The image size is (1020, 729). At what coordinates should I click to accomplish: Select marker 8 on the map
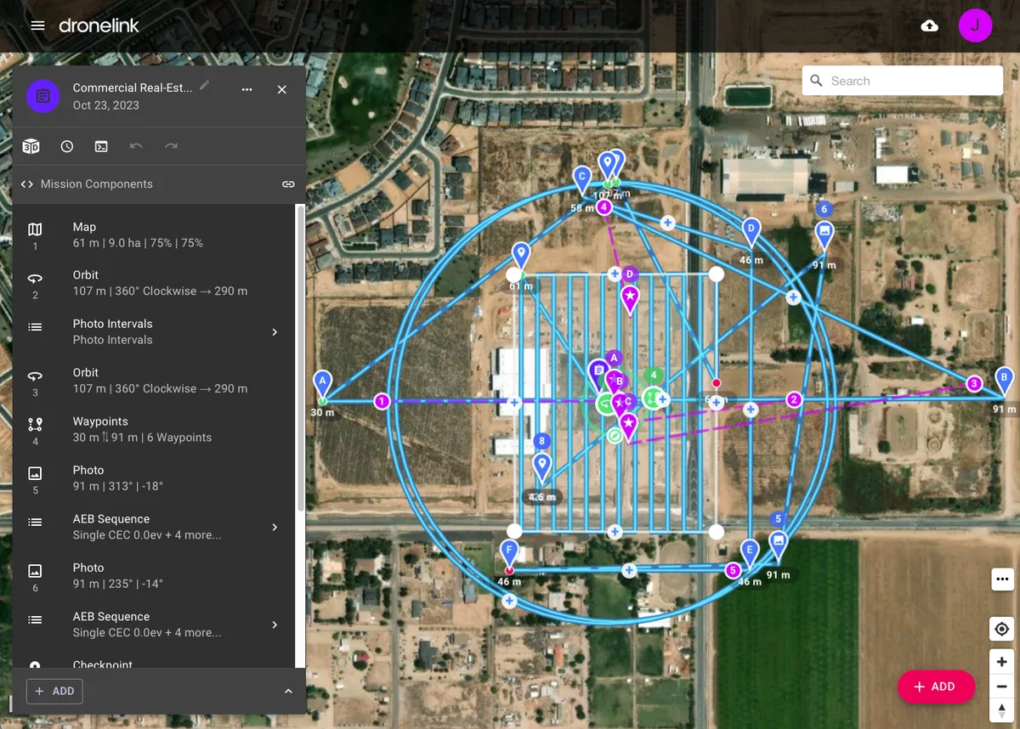tap(541, 466)
